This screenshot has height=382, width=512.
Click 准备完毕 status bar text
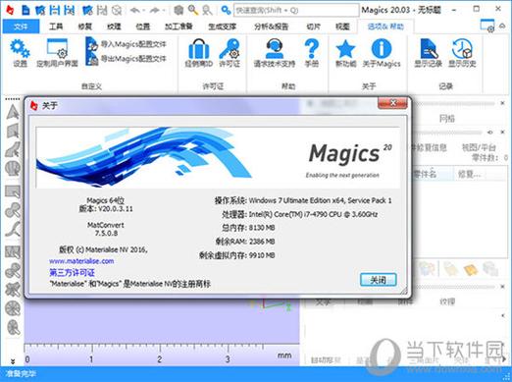click(x=21, y=373)
